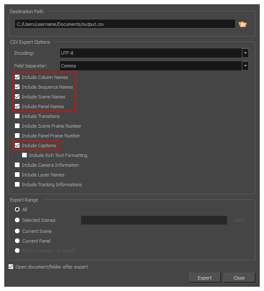Disable Include Scene Names
This screenshot has height=291, width=264.
tap(17, 97)
